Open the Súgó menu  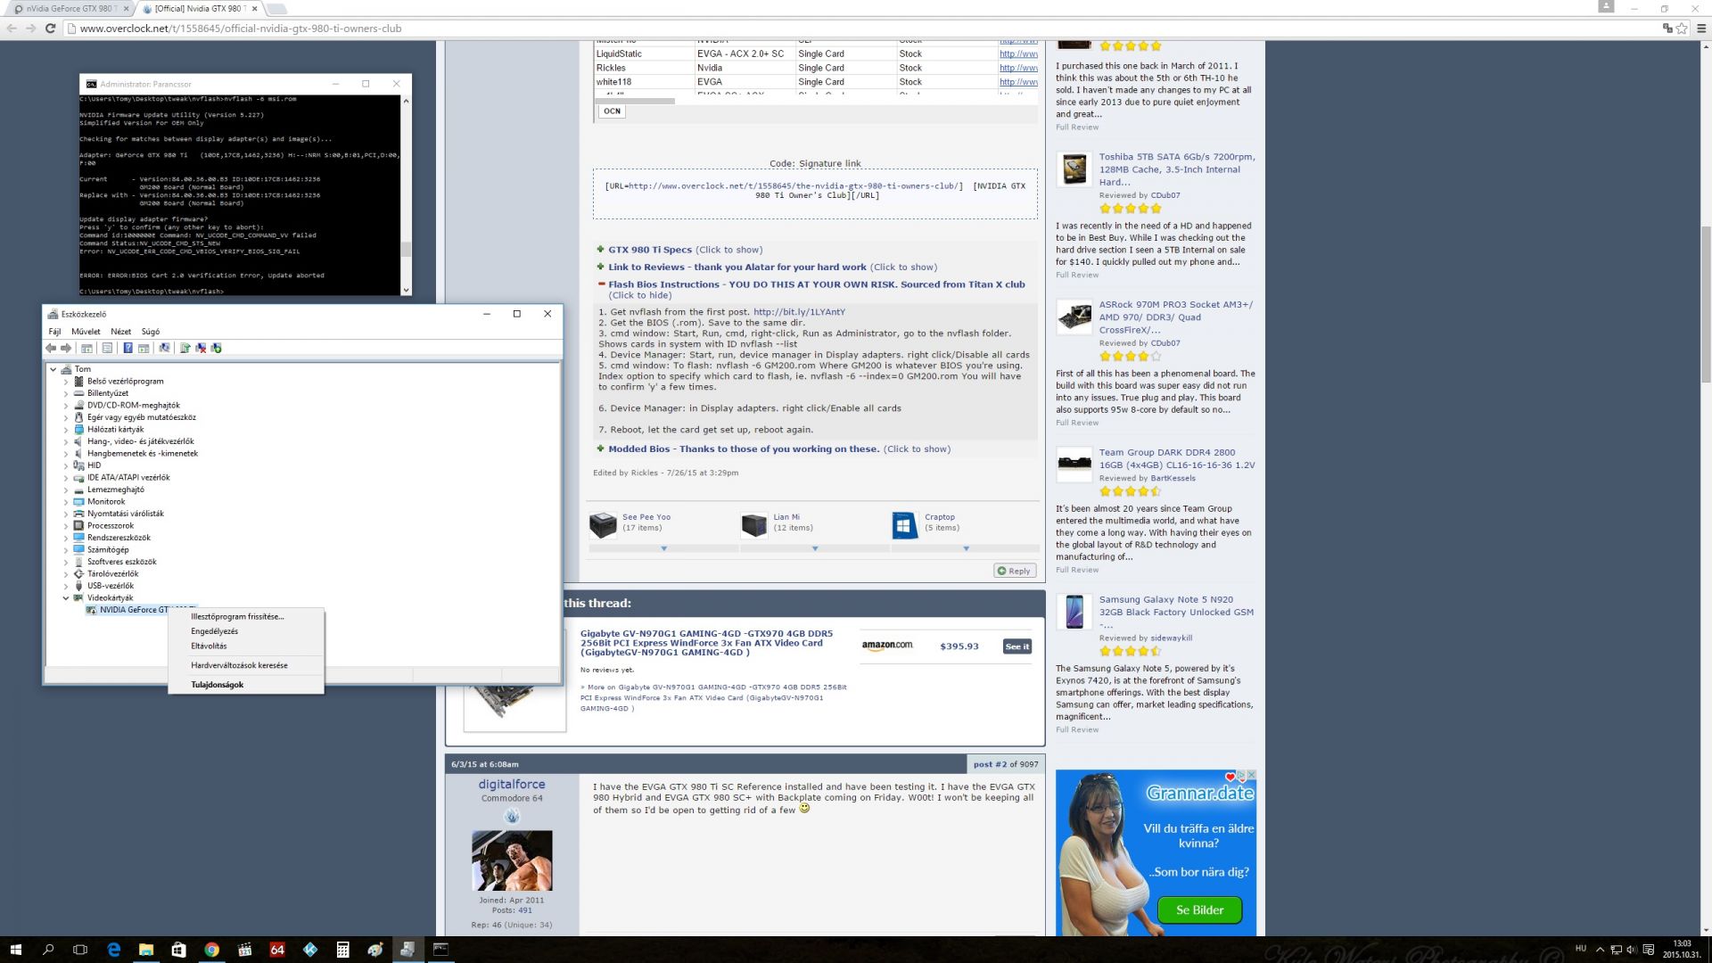pyautogui.click(x=151, y=332)
